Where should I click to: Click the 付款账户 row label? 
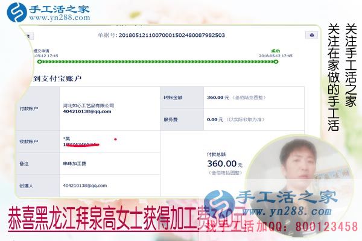coord(28,108)
